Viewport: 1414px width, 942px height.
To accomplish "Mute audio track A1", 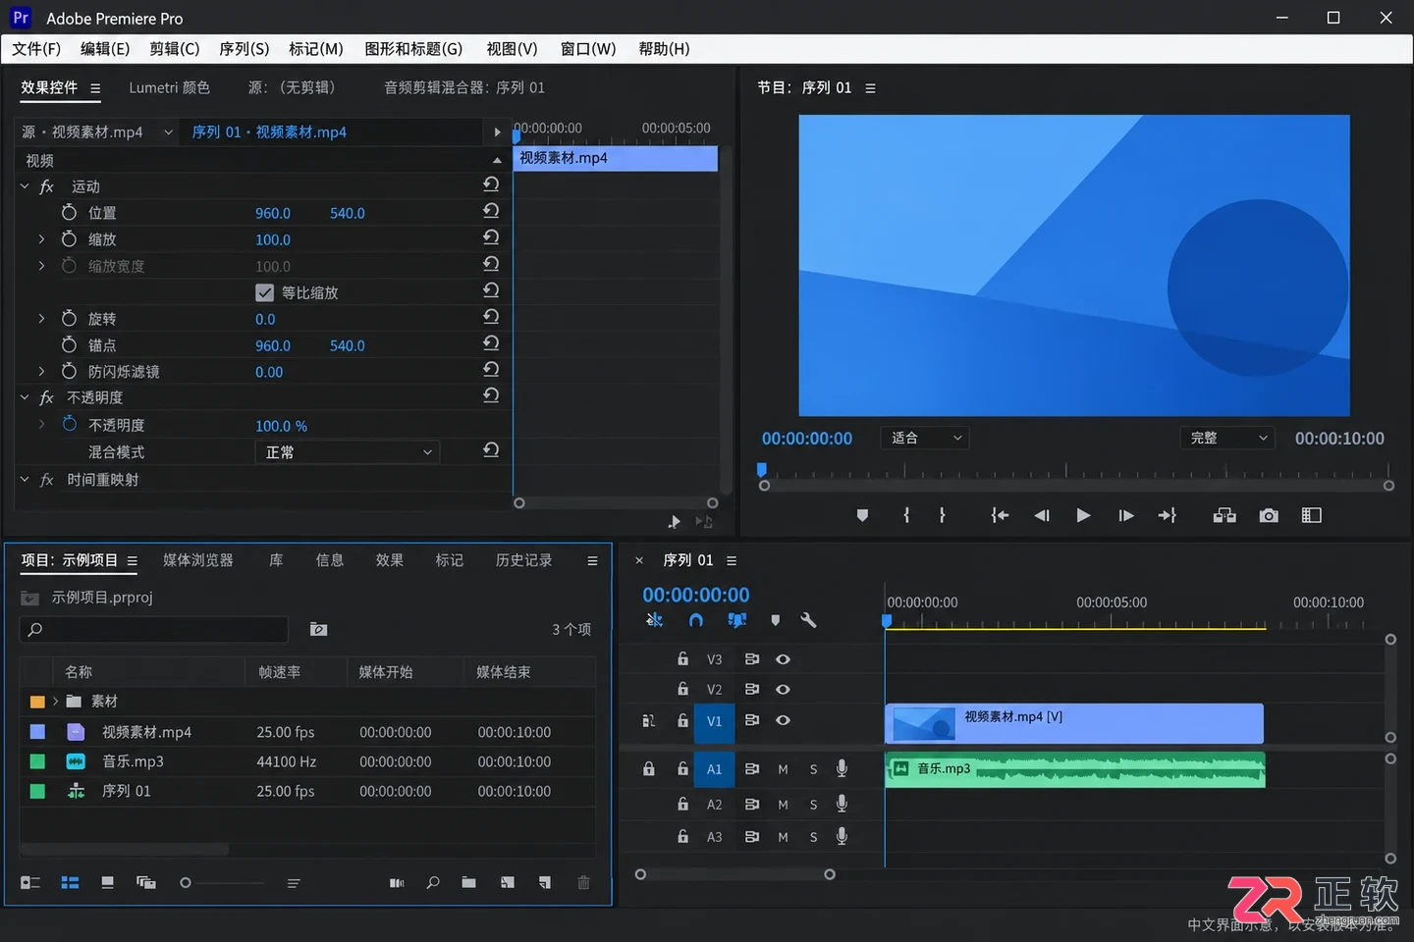I will point(783,769).
